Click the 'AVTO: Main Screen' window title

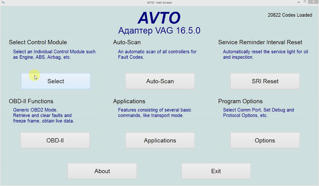[x=159, y=3]
